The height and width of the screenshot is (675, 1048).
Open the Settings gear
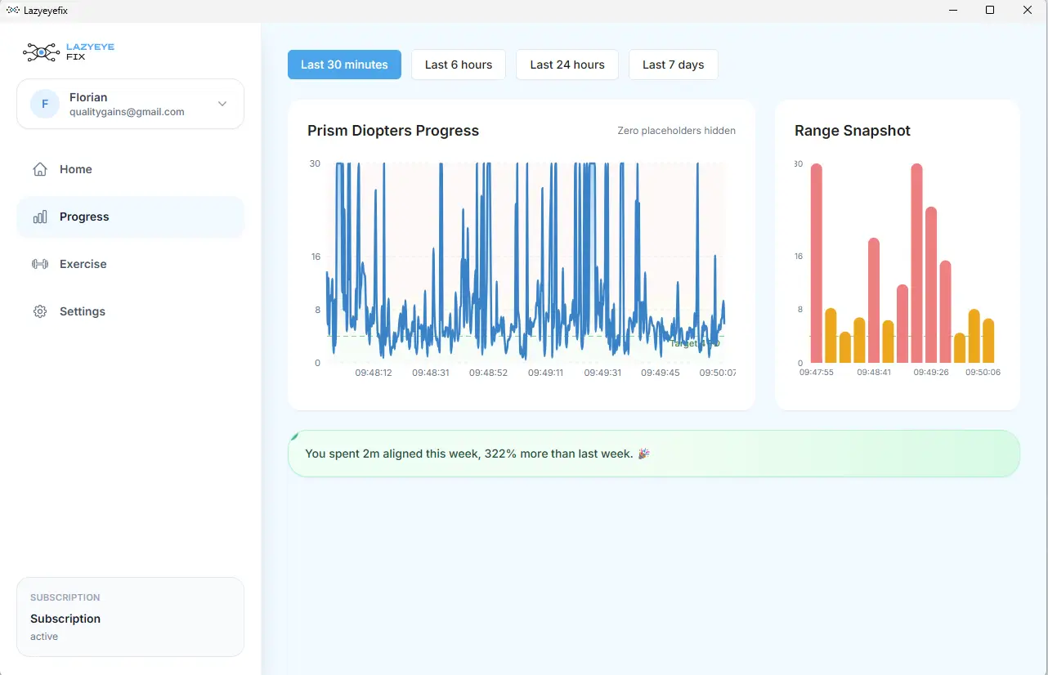click(39, 311)
